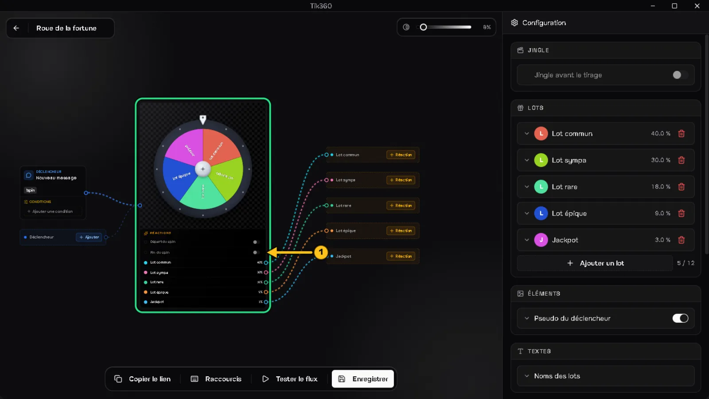Expand the Lot rare row chevron
Screen dimensions: 709x399
[527, 187]
